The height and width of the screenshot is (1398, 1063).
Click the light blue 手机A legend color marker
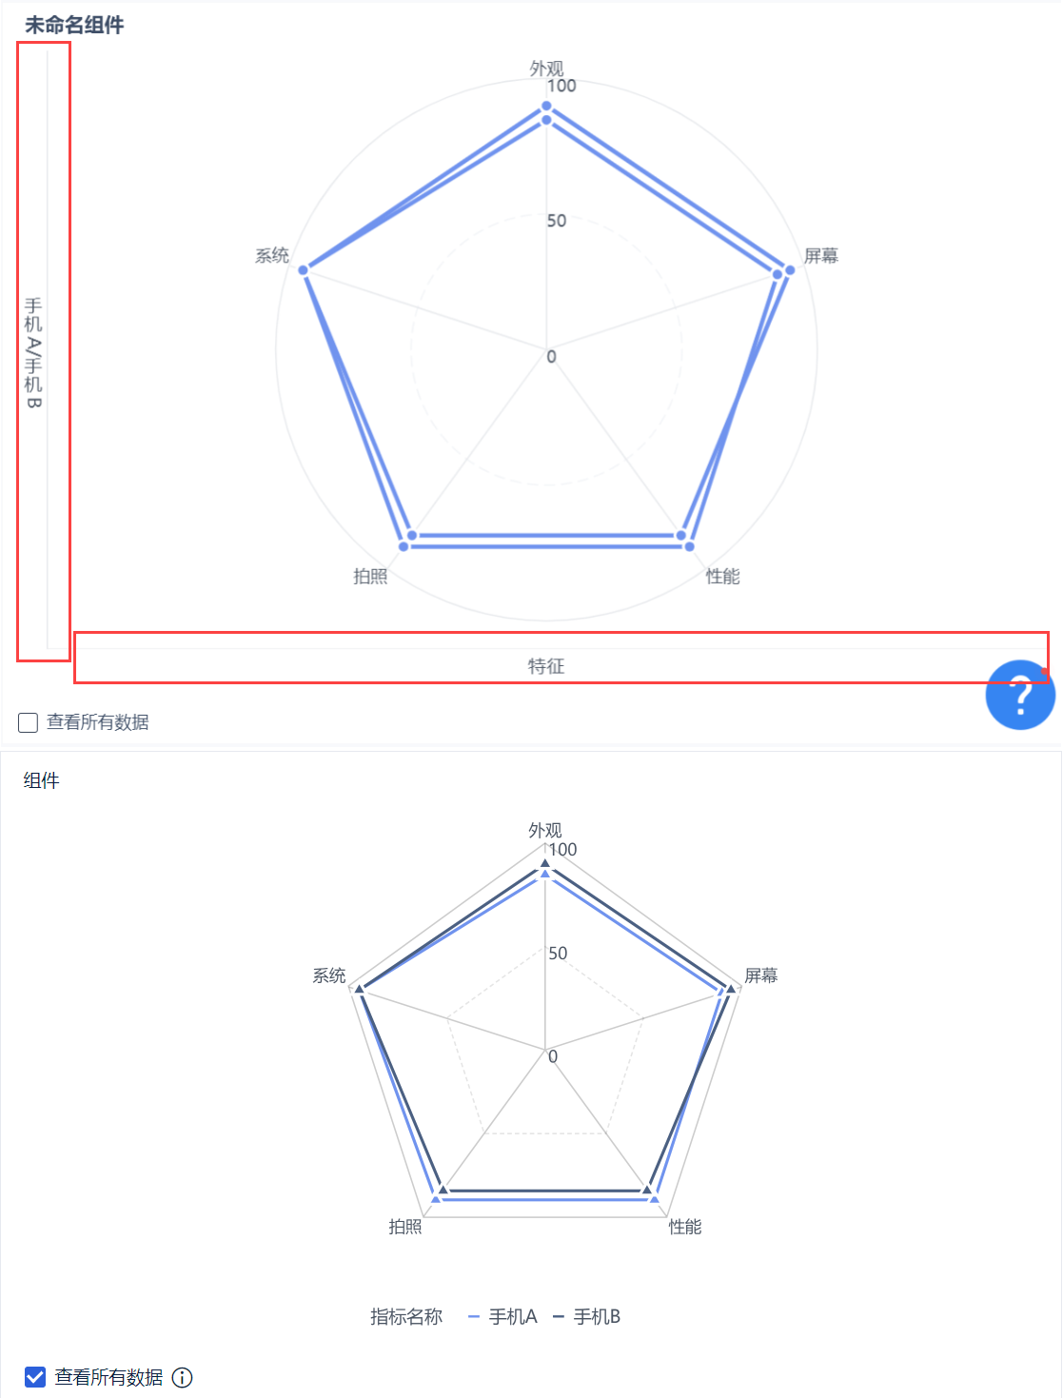pyautogui.click(x=474, y=1317)
